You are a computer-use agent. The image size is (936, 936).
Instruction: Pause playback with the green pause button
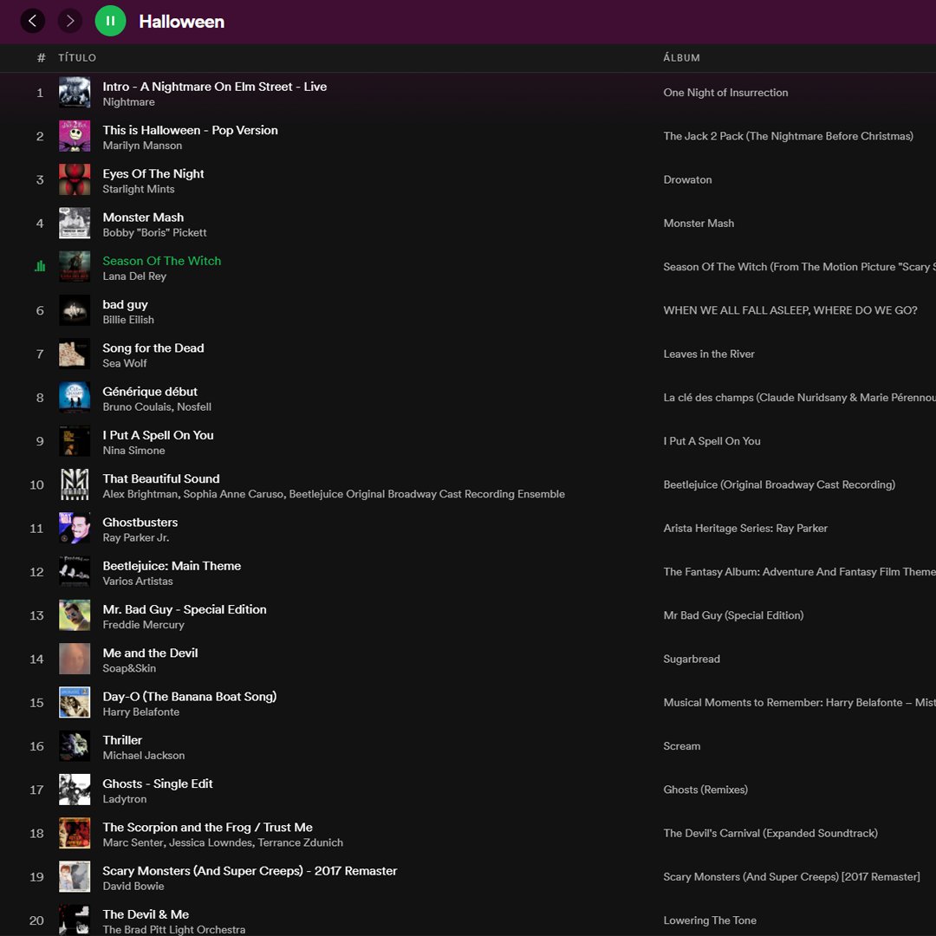110,21
